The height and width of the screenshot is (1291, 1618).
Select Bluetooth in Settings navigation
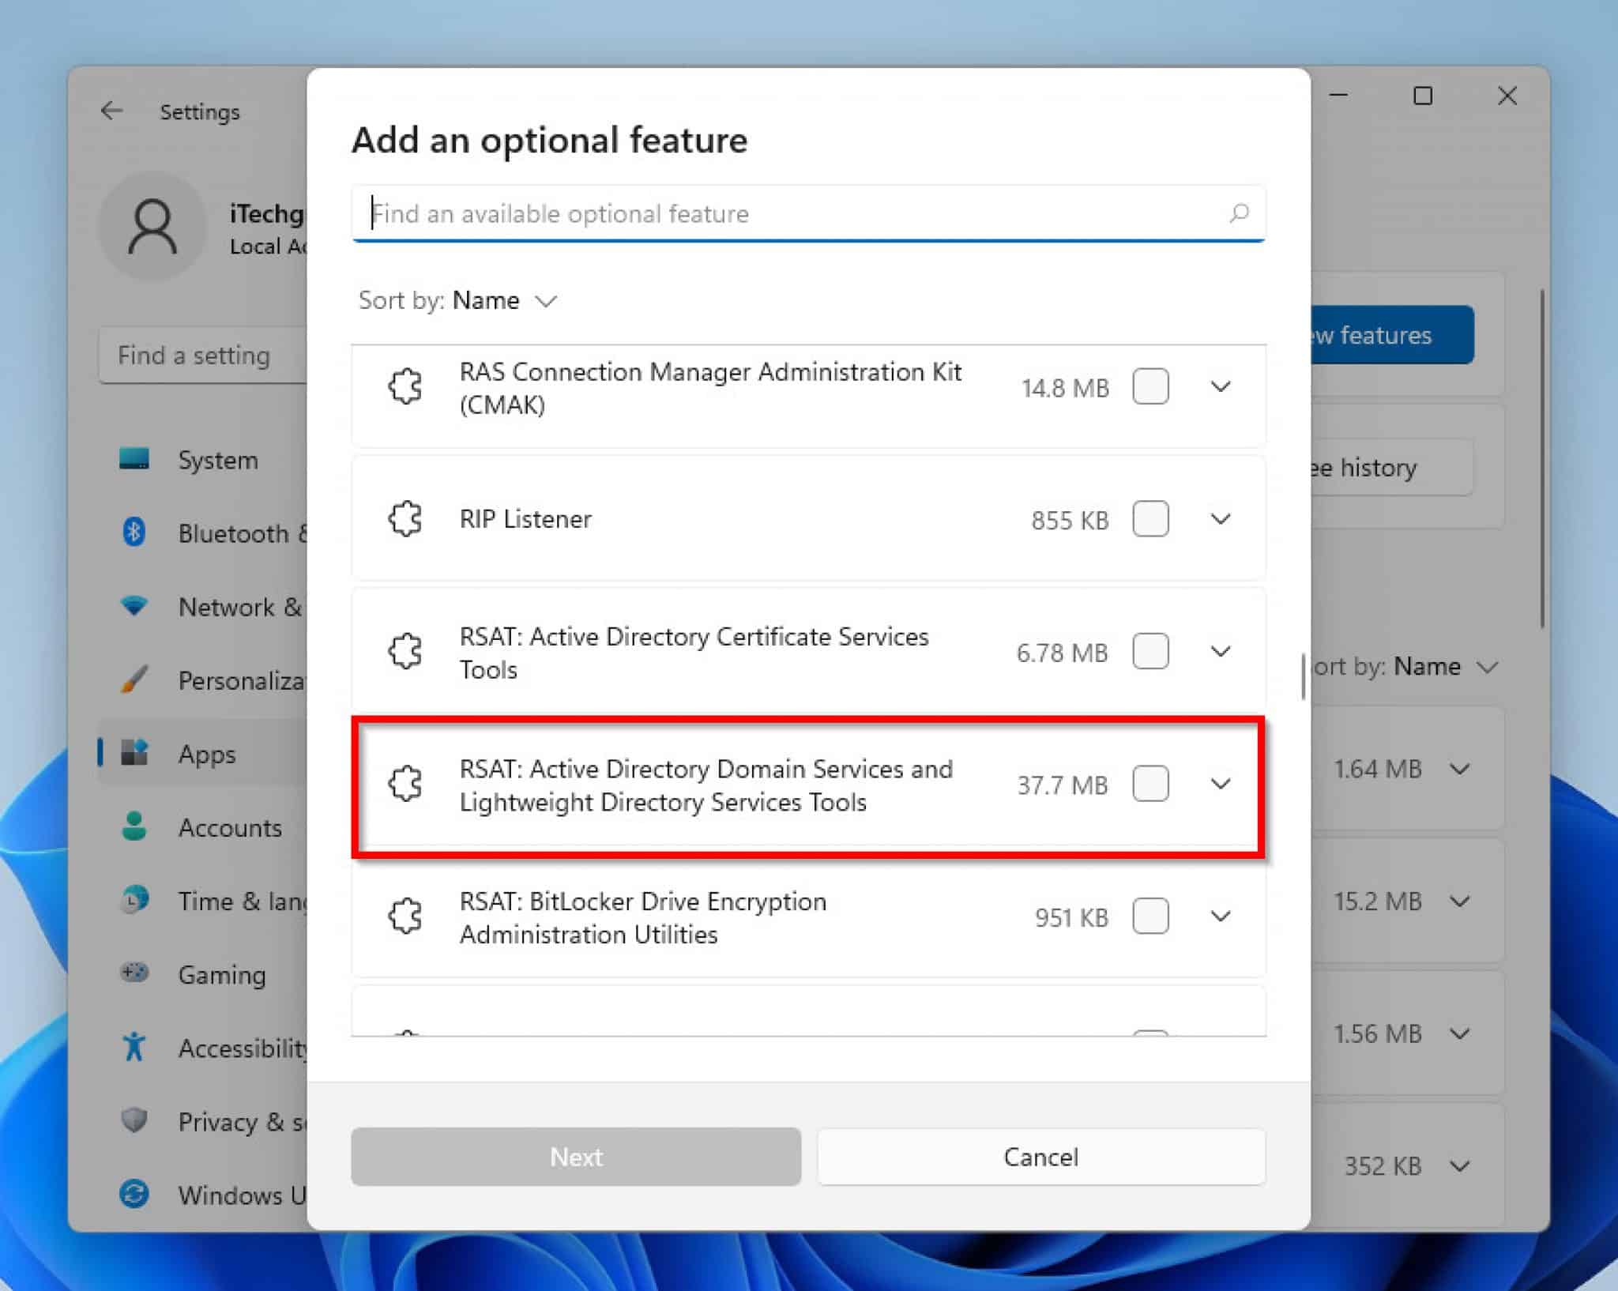[x=243, y=533]
